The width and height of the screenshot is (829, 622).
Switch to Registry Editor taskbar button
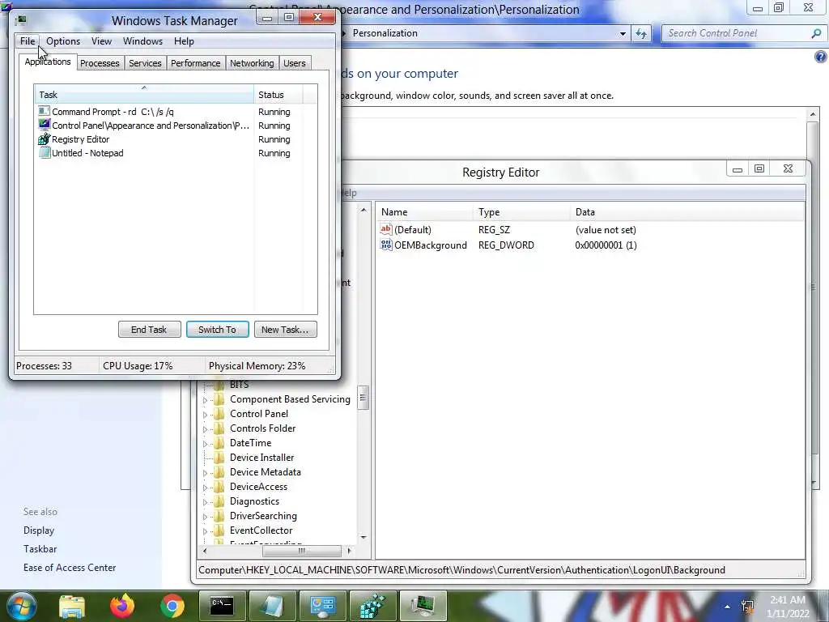pyautogui.click(x=372, y=606)
